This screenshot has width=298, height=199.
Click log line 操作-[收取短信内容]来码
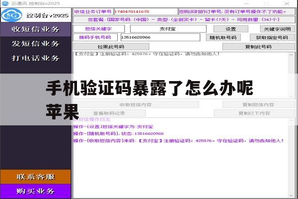[179, 141]
